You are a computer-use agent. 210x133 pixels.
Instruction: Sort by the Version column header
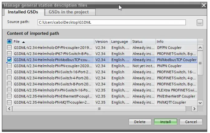point(102,42)
